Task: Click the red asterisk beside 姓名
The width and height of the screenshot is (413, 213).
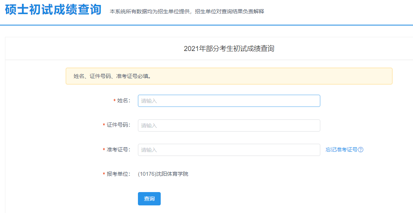Action: tap(114, 101)
